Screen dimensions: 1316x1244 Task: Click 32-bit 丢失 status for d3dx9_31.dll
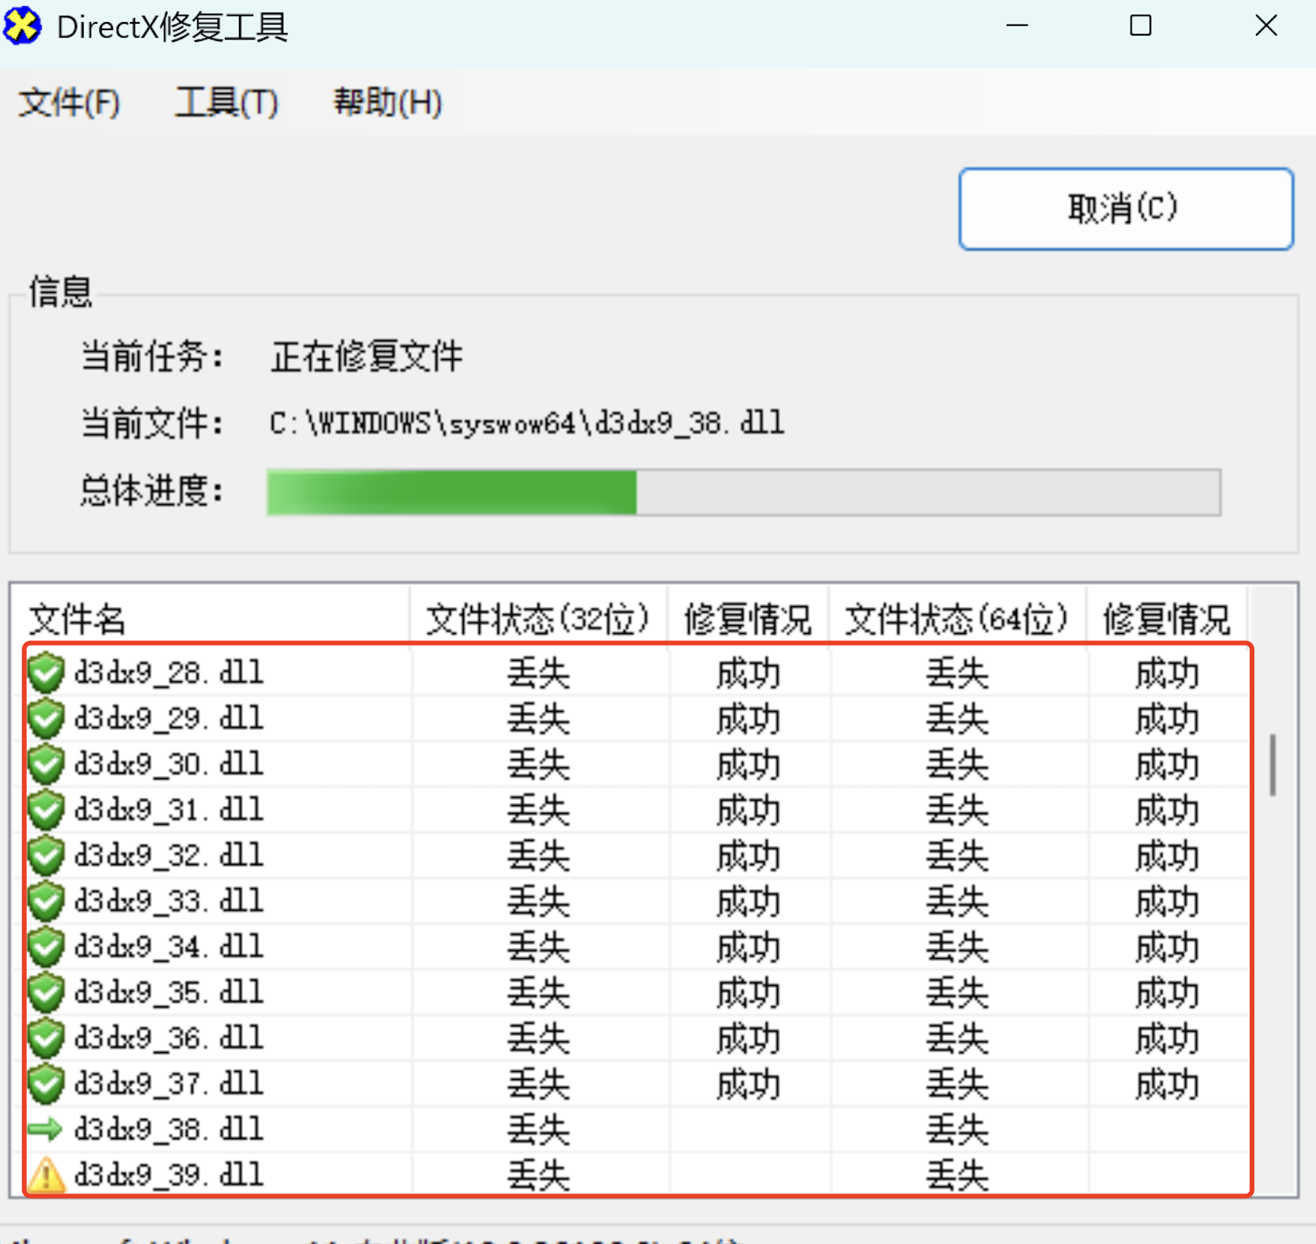coord(538,810)
